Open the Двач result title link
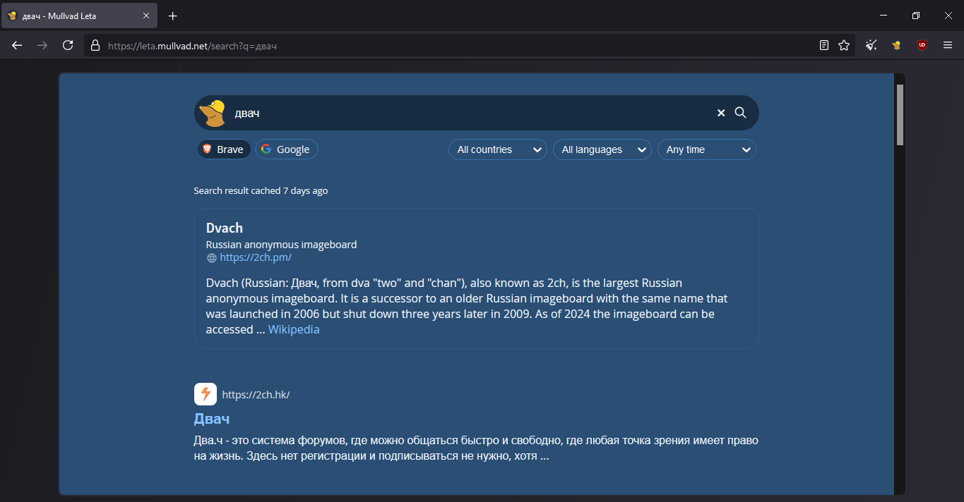This screenshot has height=502, width=964. [212, 419]
